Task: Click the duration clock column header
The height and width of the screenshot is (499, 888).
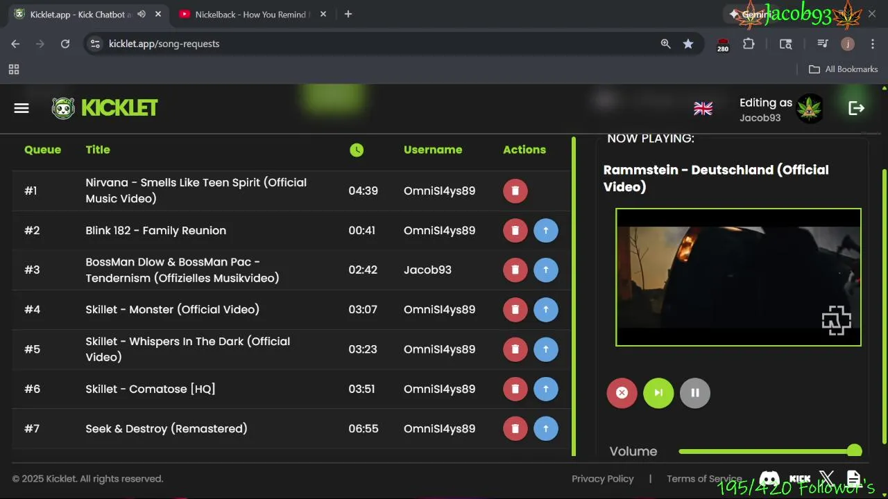Action: click(x=357, y=150)
